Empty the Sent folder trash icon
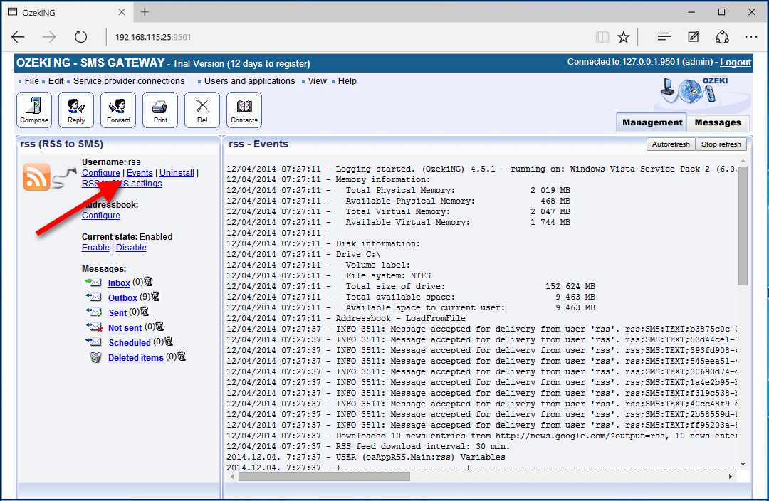The height and width of the screenshot is (501, 769). (x=145, y=311)
